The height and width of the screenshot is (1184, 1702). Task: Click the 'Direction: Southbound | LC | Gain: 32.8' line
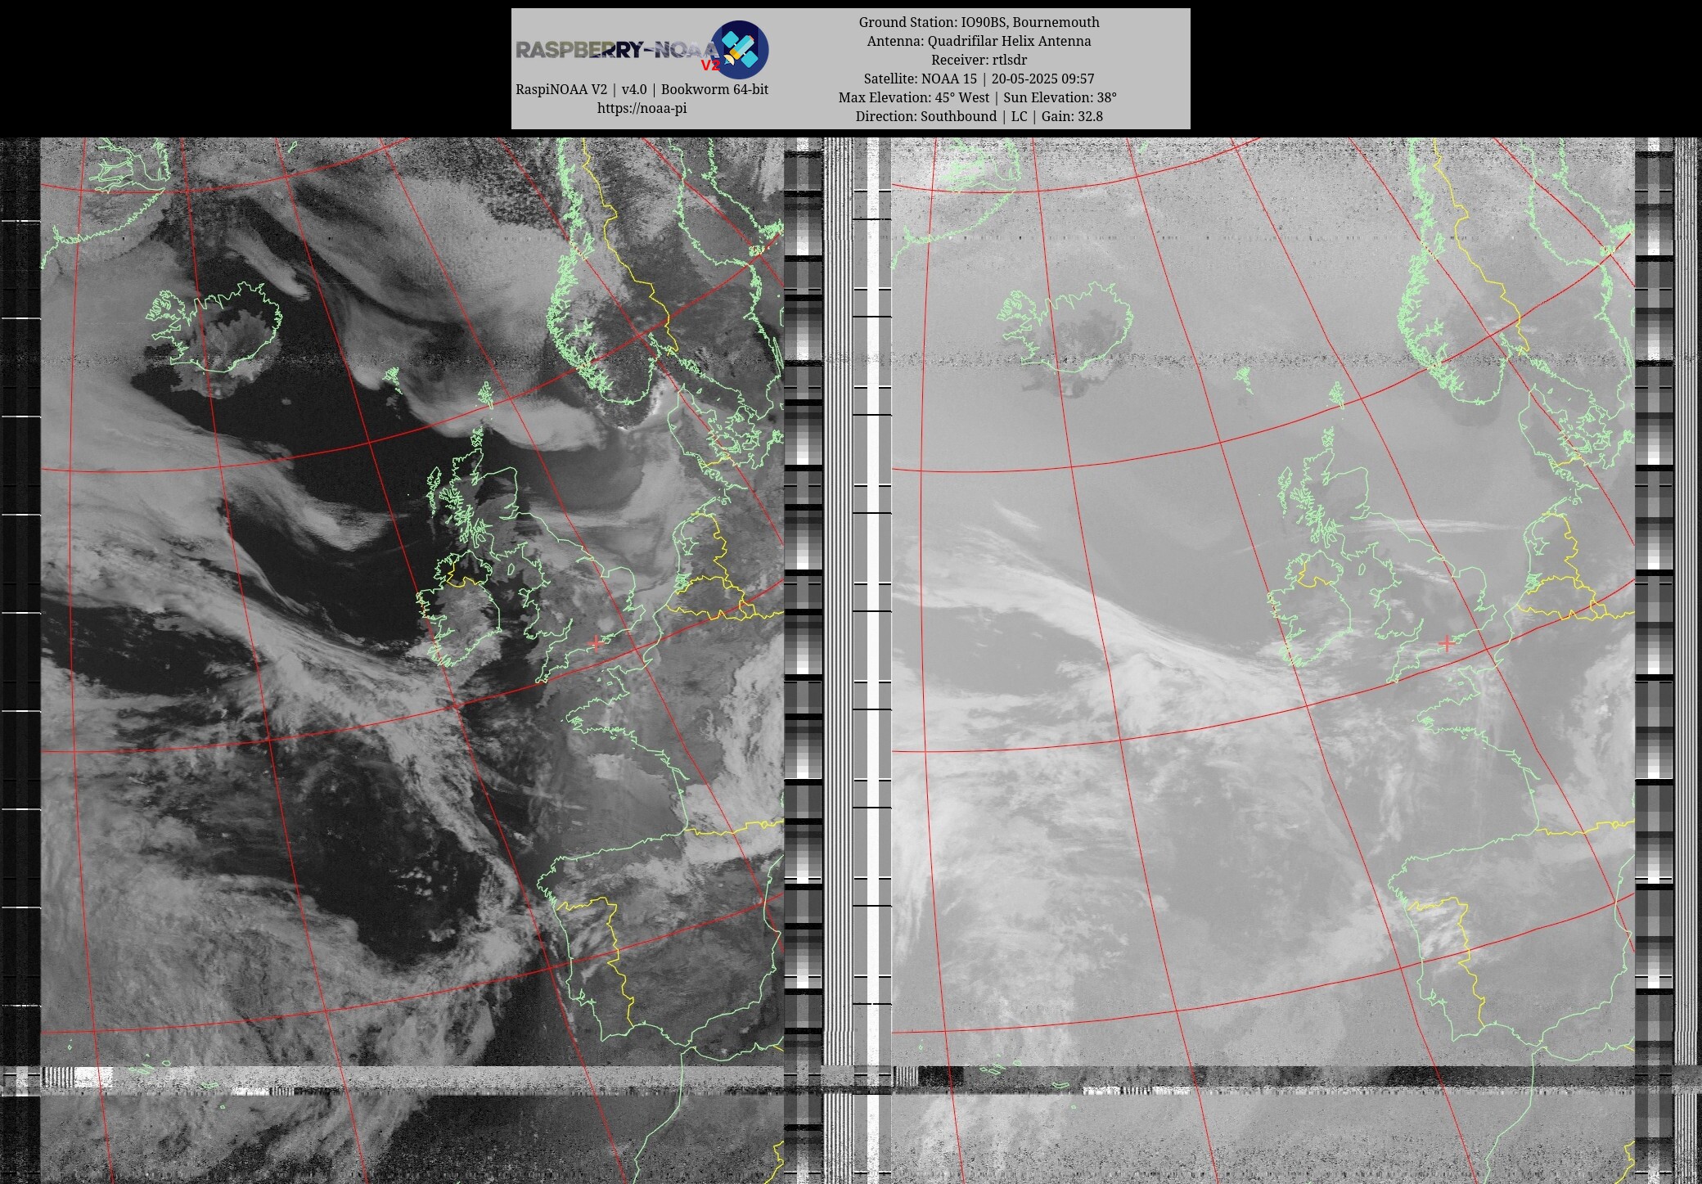(979, 116)
